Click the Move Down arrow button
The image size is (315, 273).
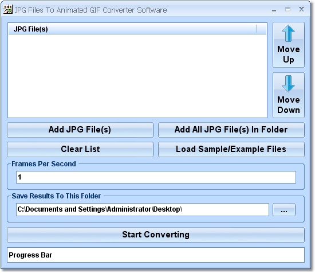(x=289, y=95)
